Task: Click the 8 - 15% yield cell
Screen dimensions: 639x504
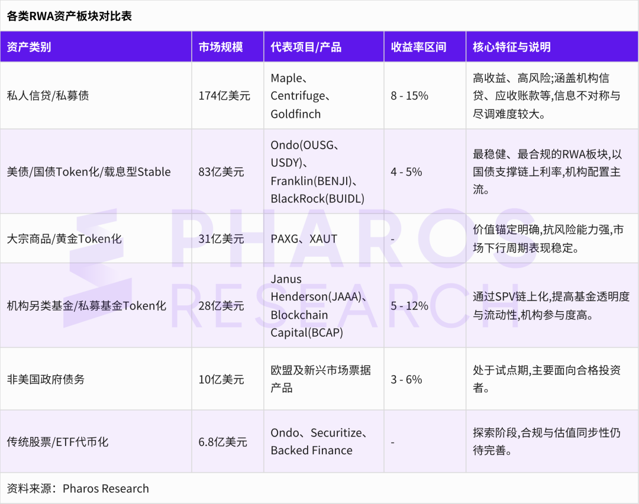Action: click(409, 96)
